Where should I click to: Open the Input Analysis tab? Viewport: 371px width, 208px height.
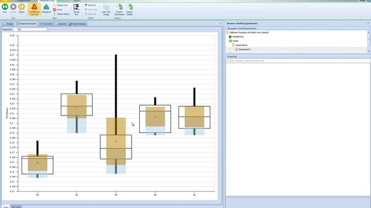click(78, 24)
